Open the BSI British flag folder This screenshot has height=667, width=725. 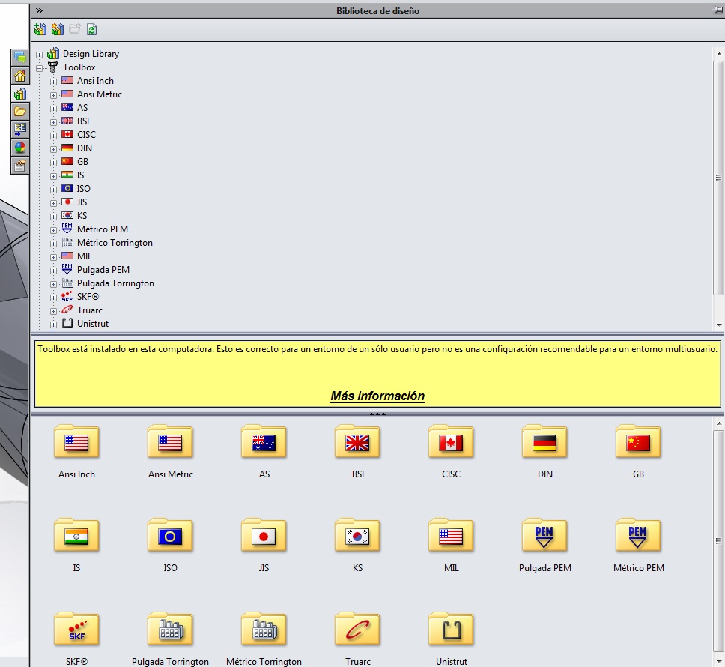tap(357, 441)
